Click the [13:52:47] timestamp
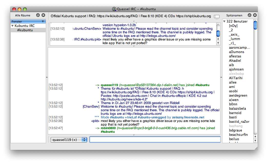This screenshot has height=164, width=268. click(56, 128)
